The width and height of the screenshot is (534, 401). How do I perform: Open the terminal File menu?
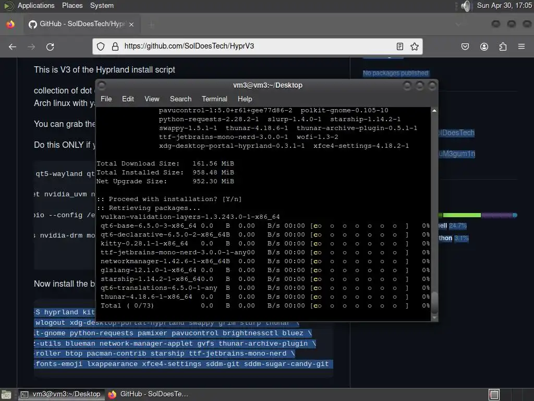106,99
